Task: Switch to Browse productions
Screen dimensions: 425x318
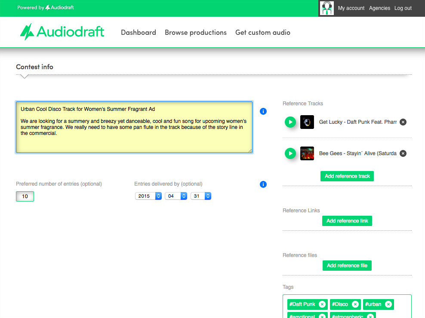Action: click(x=196, y=32)
